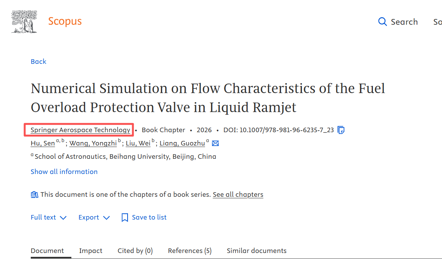Open the Export dropdown menu
The height and width of the screenshot is (264, 442).
[94, 217]
